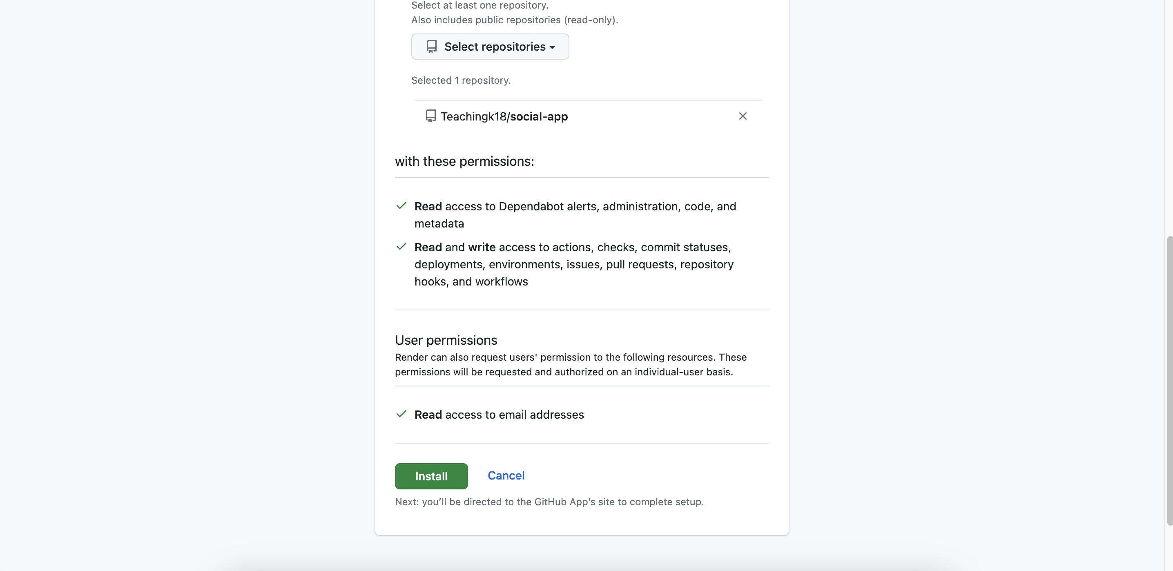Remove Teachingk18/social-app with the X icon
The image size is (1173, 571).
point(742,116)
